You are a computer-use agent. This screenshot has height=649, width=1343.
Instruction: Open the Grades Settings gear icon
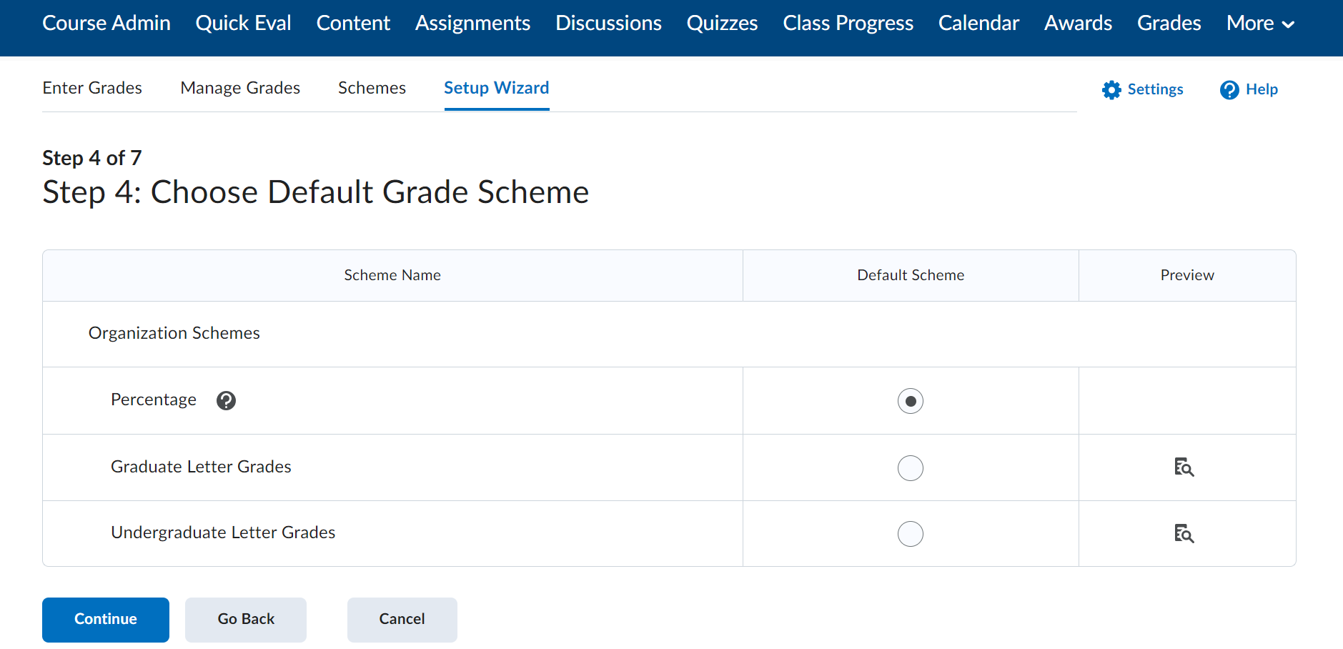(1111, 89)
